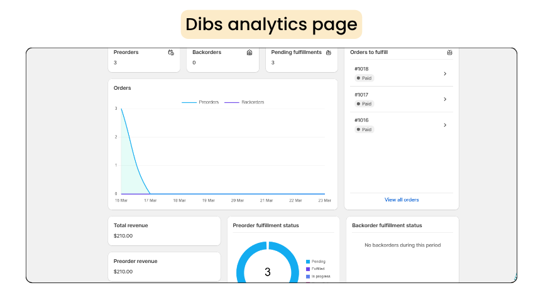This screenshot has width=543, height=305.
Task: Open order #1017 via its chevron
Action: coord(445,99)
